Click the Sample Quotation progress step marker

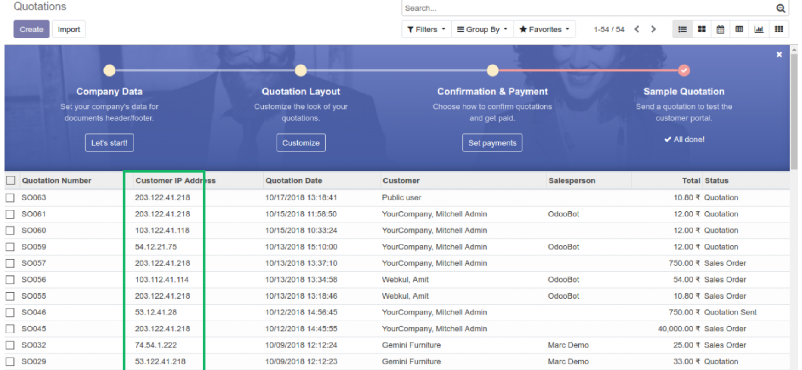[684, 70]
